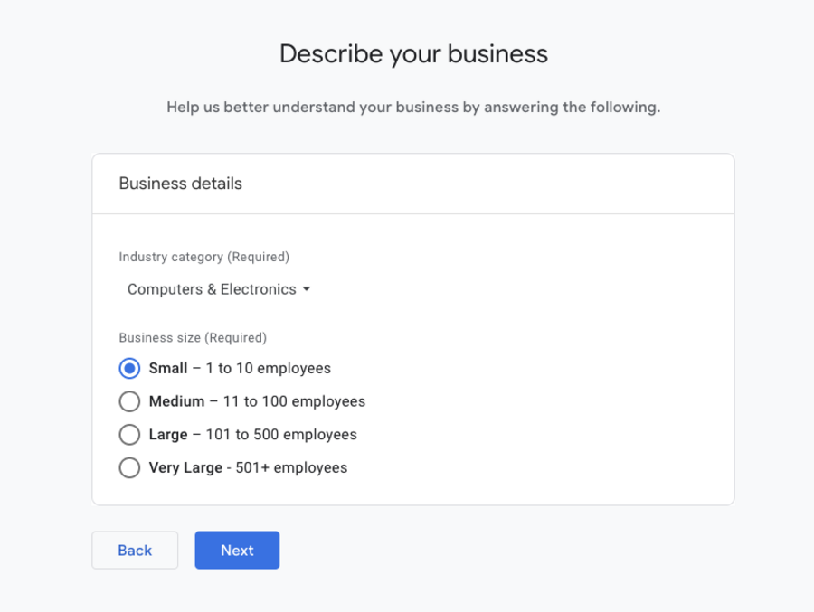Click the 'Describe your business' heading

click(413, 54)
